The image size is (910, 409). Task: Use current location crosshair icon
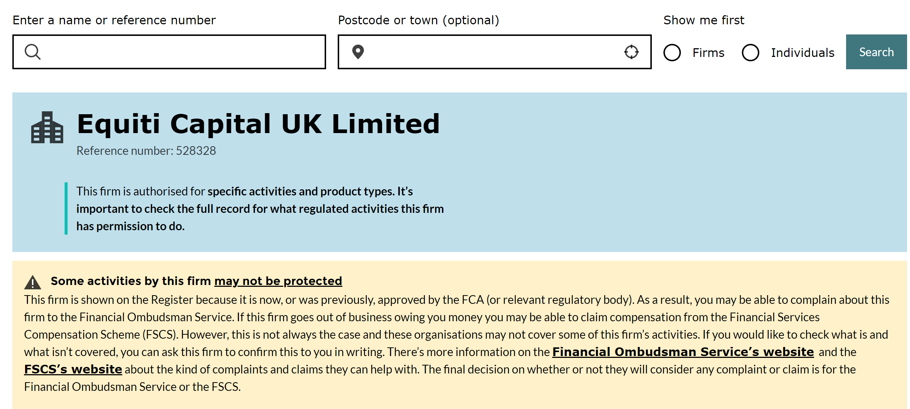pyautogui.click(x=631, y=52)
